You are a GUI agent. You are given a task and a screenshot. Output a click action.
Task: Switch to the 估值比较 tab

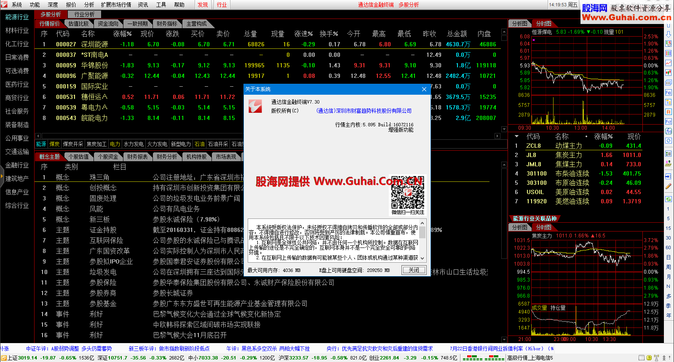click(79, 24)
